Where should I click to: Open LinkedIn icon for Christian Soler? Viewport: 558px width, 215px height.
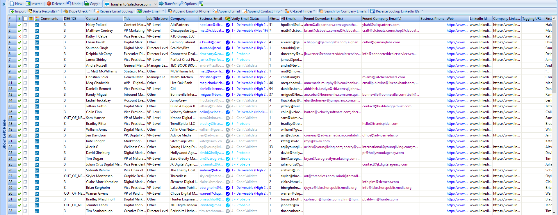(37, 77)
